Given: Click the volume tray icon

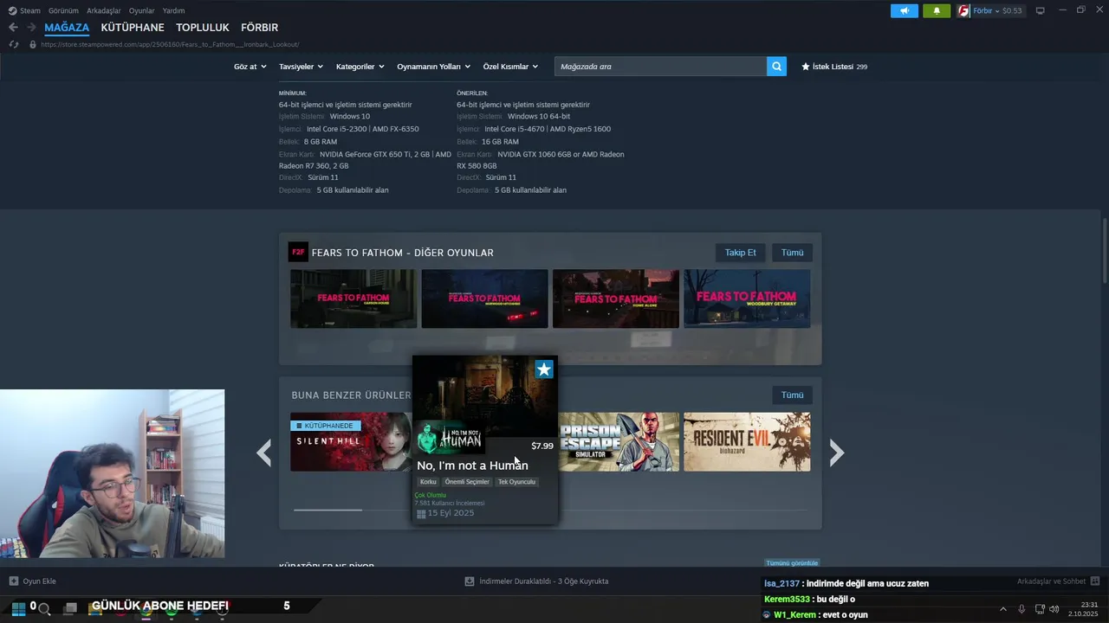Looking at the screenshot, I should tap(1054, 609).
